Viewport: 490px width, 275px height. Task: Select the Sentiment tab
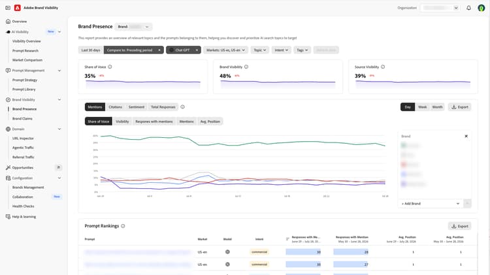tap(137, 107)
